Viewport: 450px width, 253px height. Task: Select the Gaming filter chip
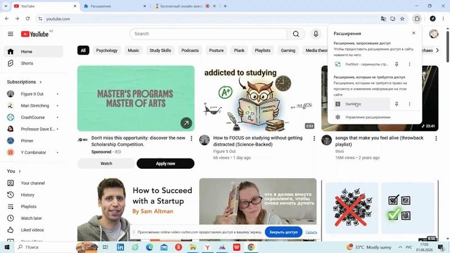click(x=288, y=51)
